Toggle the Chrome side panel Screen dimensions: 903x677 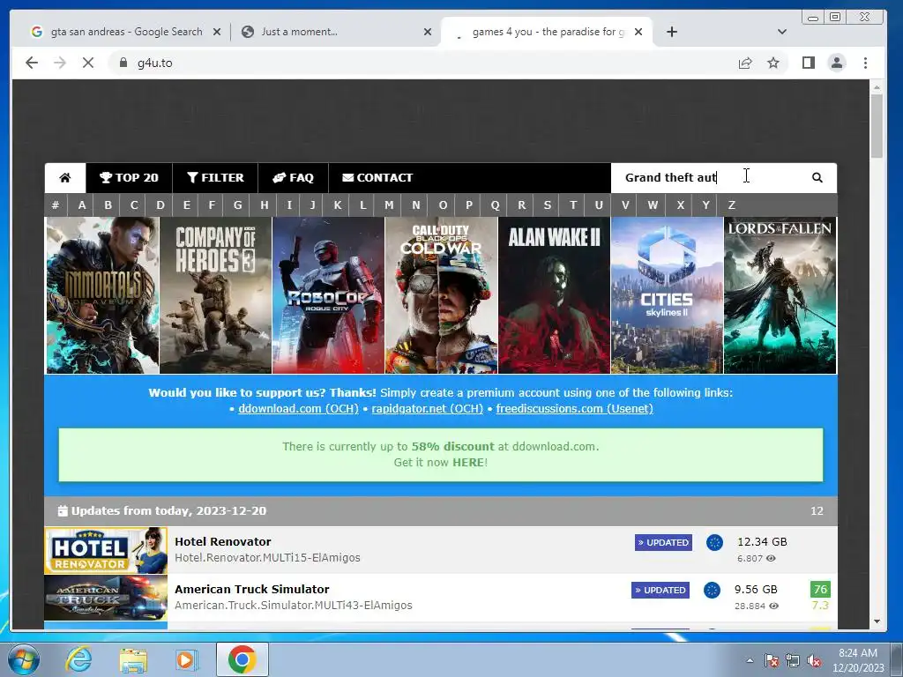click(809, 63)
